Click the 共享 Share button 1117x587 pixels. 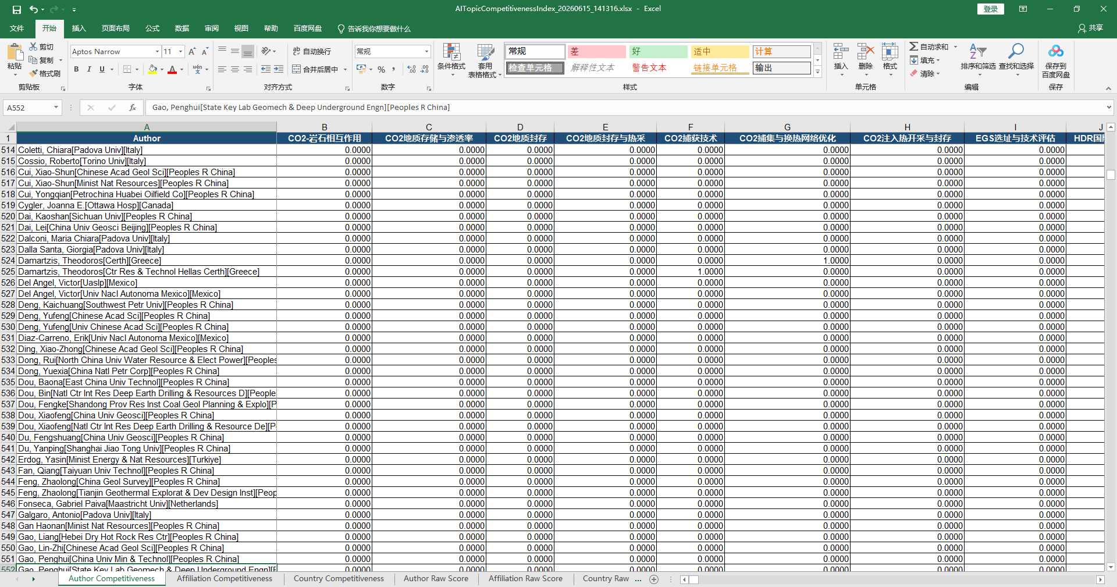coord(1091,28)
